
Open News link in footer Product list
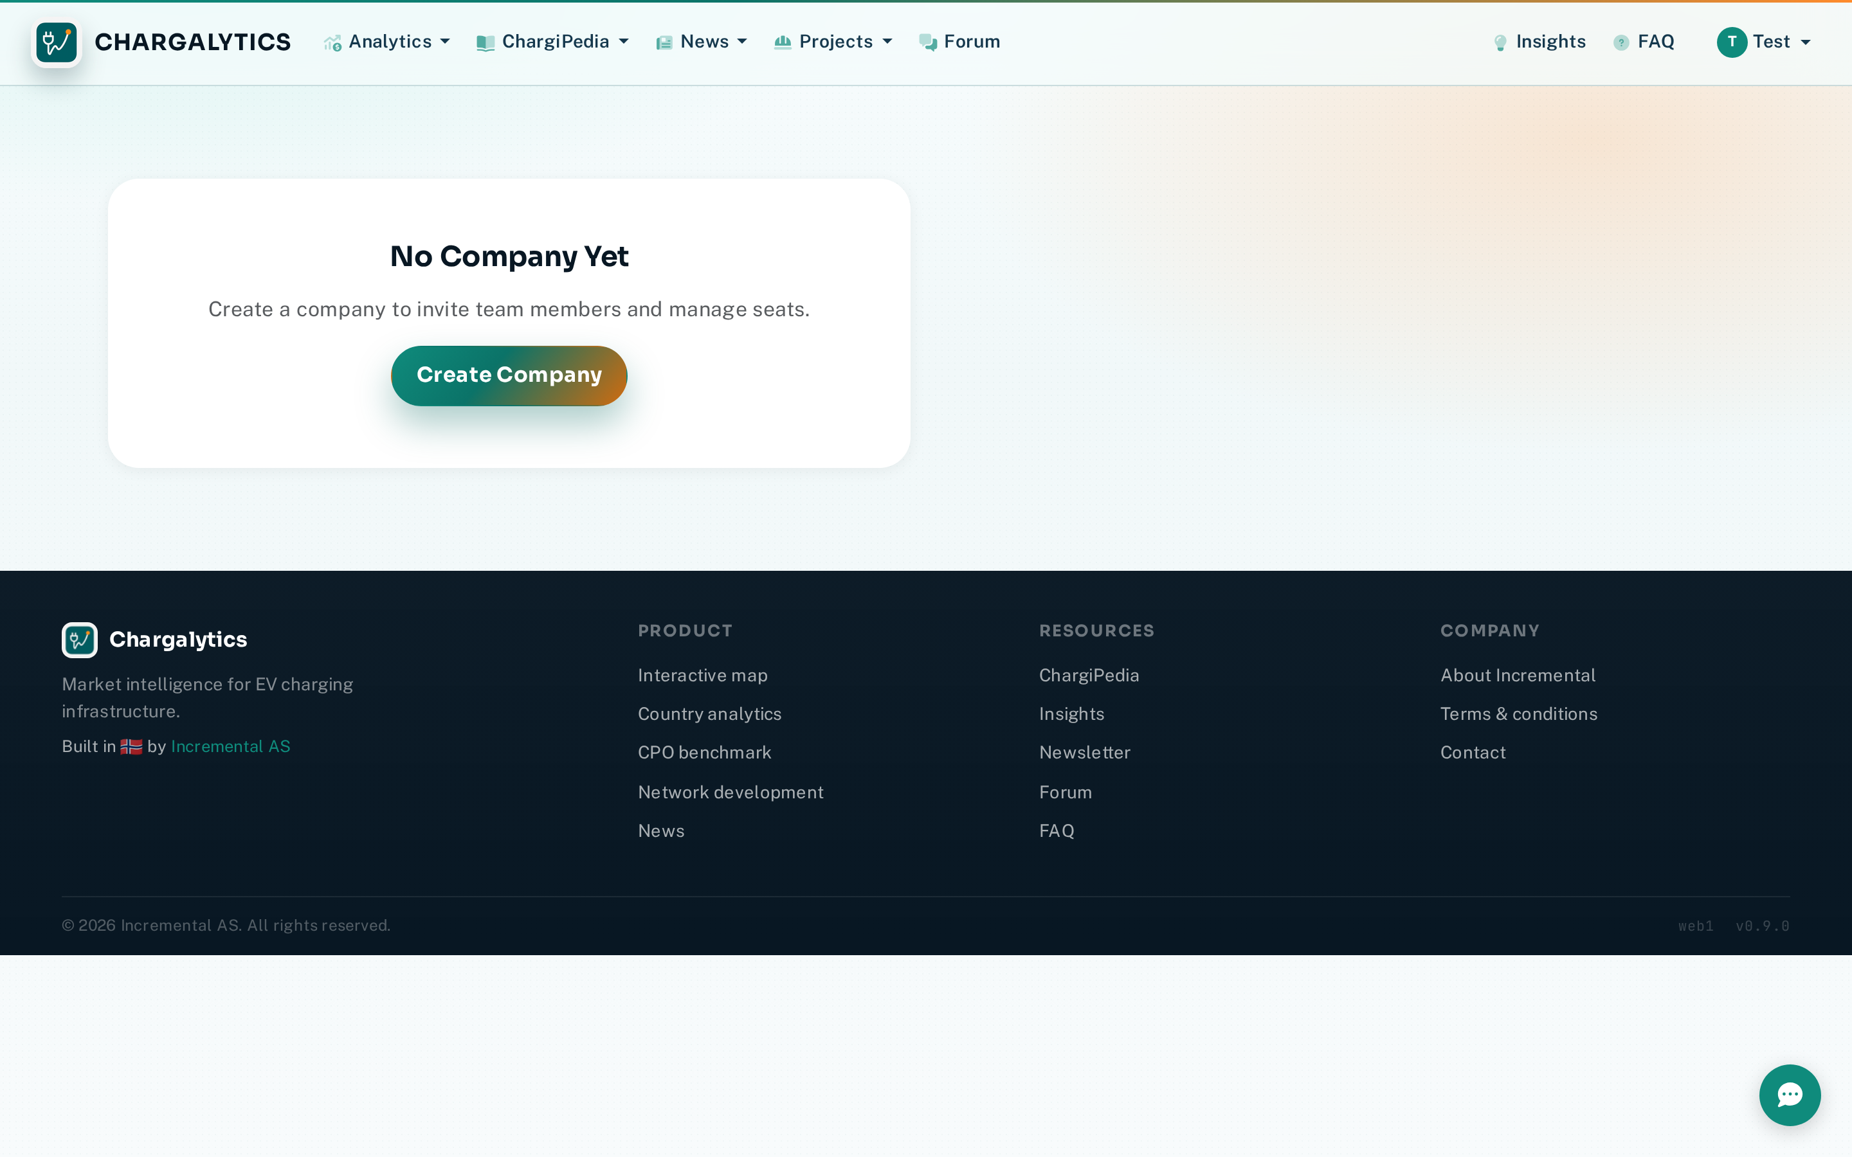tap(661, 830)
